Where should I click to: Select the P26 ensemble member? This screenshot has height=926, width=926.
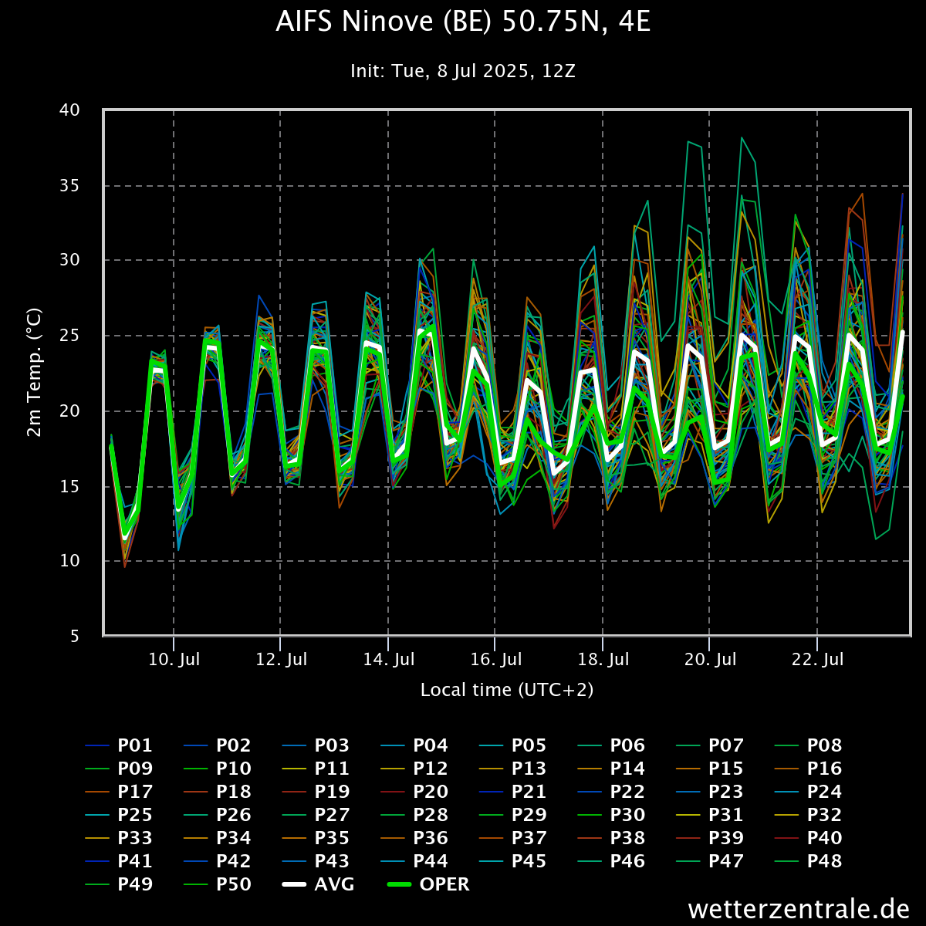[x=218, y=815]
